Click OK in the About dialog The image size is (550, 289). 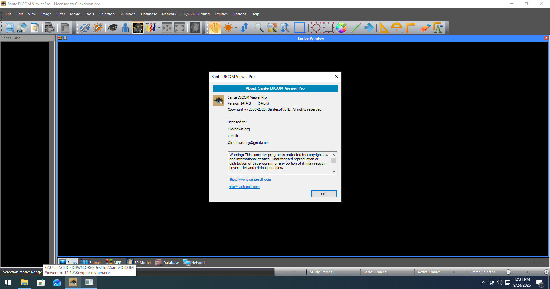[x=324, y=194]
